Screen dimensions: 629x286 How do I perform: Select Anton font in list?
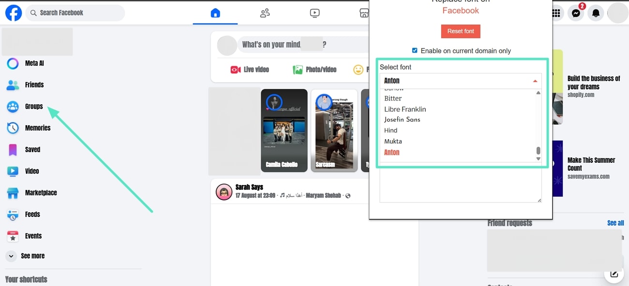click(x=392, y=152)
